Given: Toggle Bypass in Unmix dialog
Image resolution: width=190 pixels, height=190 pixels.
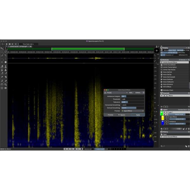Looking at the screenshot, I should pyautogui.click(x=122, y=115).
